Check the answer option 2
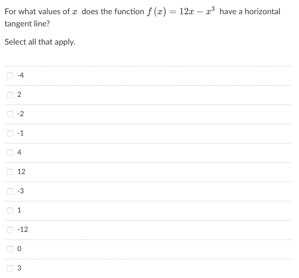This screenshot has height=278, width=299. [x=10, y=95]
